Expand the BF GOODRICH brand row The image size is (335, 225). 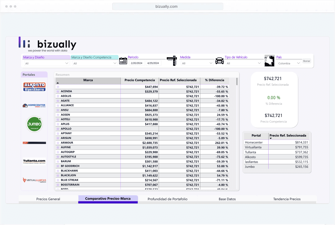(58, 166)
